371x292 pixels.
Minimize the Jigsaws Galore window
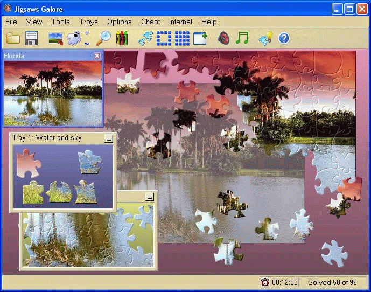pyautogui.click(x=337, y=9)
